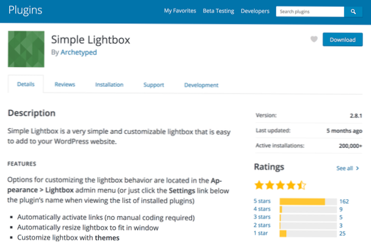The height and width of the screenshot is (242, 371).
Task: Click the 5 stars rating bar
Action: pyautogui.click(x=308, y=202)
